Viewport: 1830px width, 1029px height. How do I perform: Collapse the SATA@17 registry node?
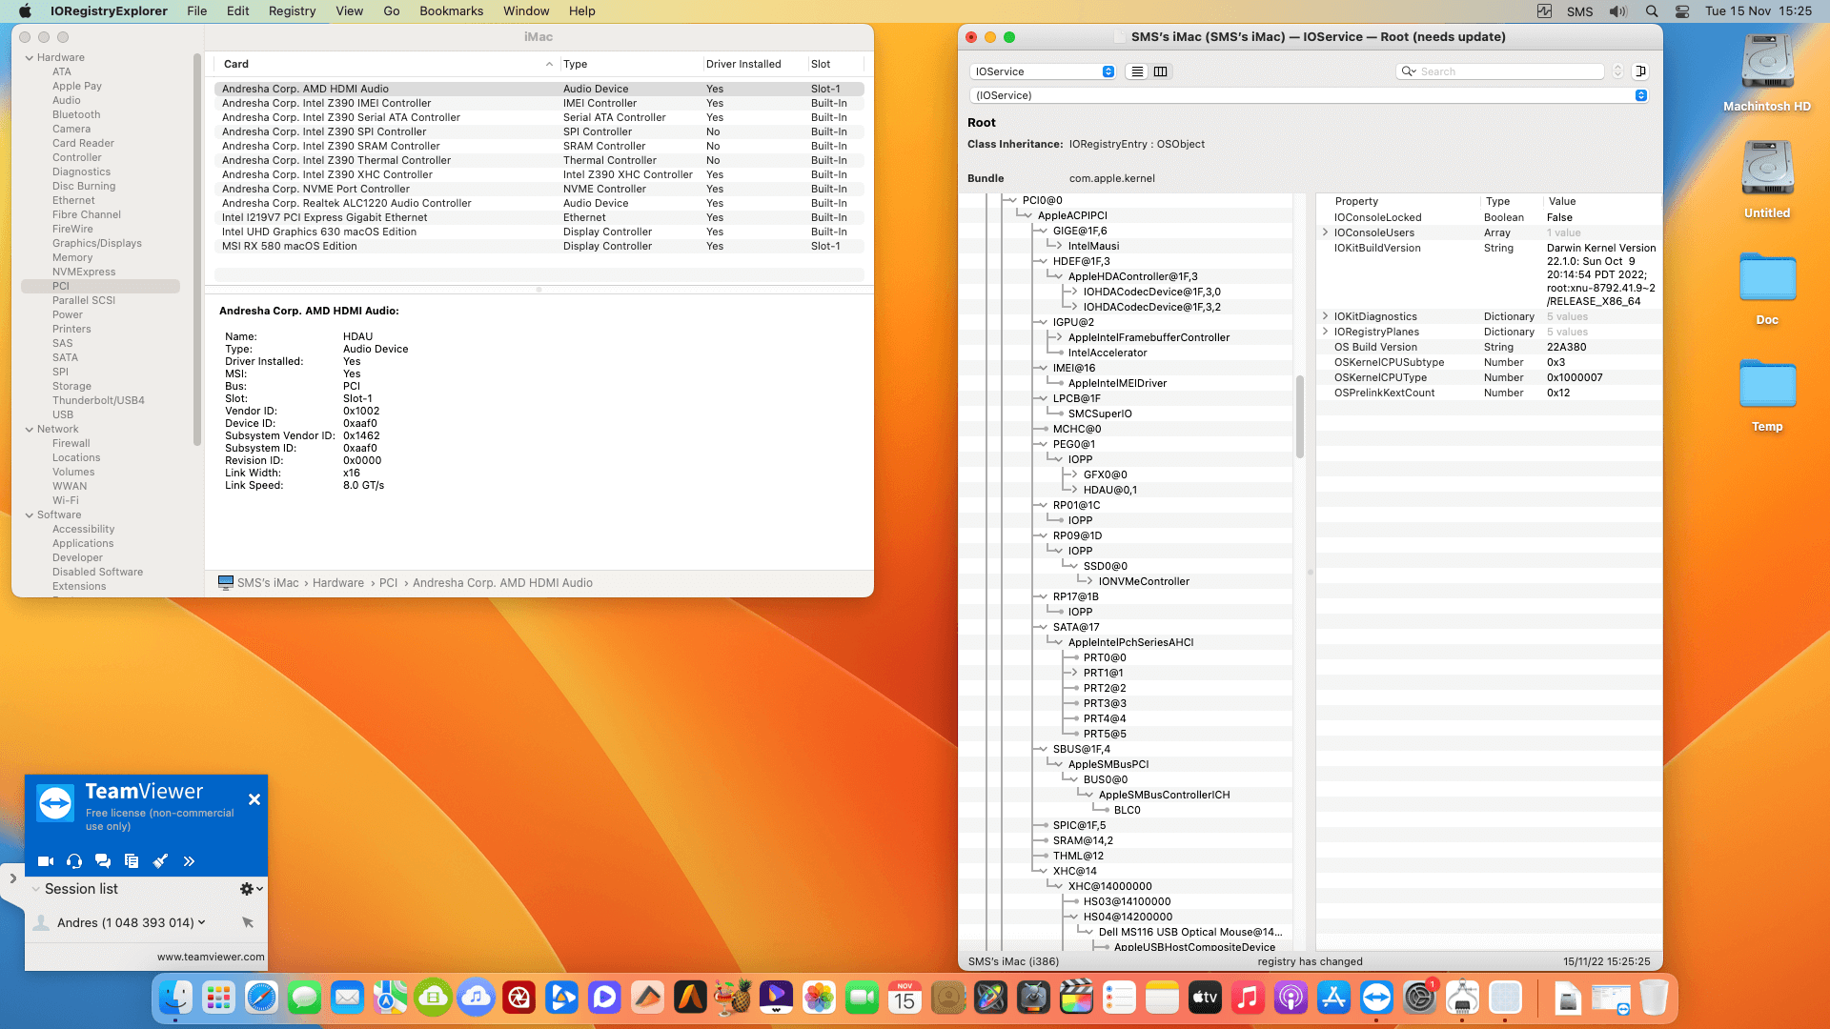pyautogui.click(x=1043, y=627)
